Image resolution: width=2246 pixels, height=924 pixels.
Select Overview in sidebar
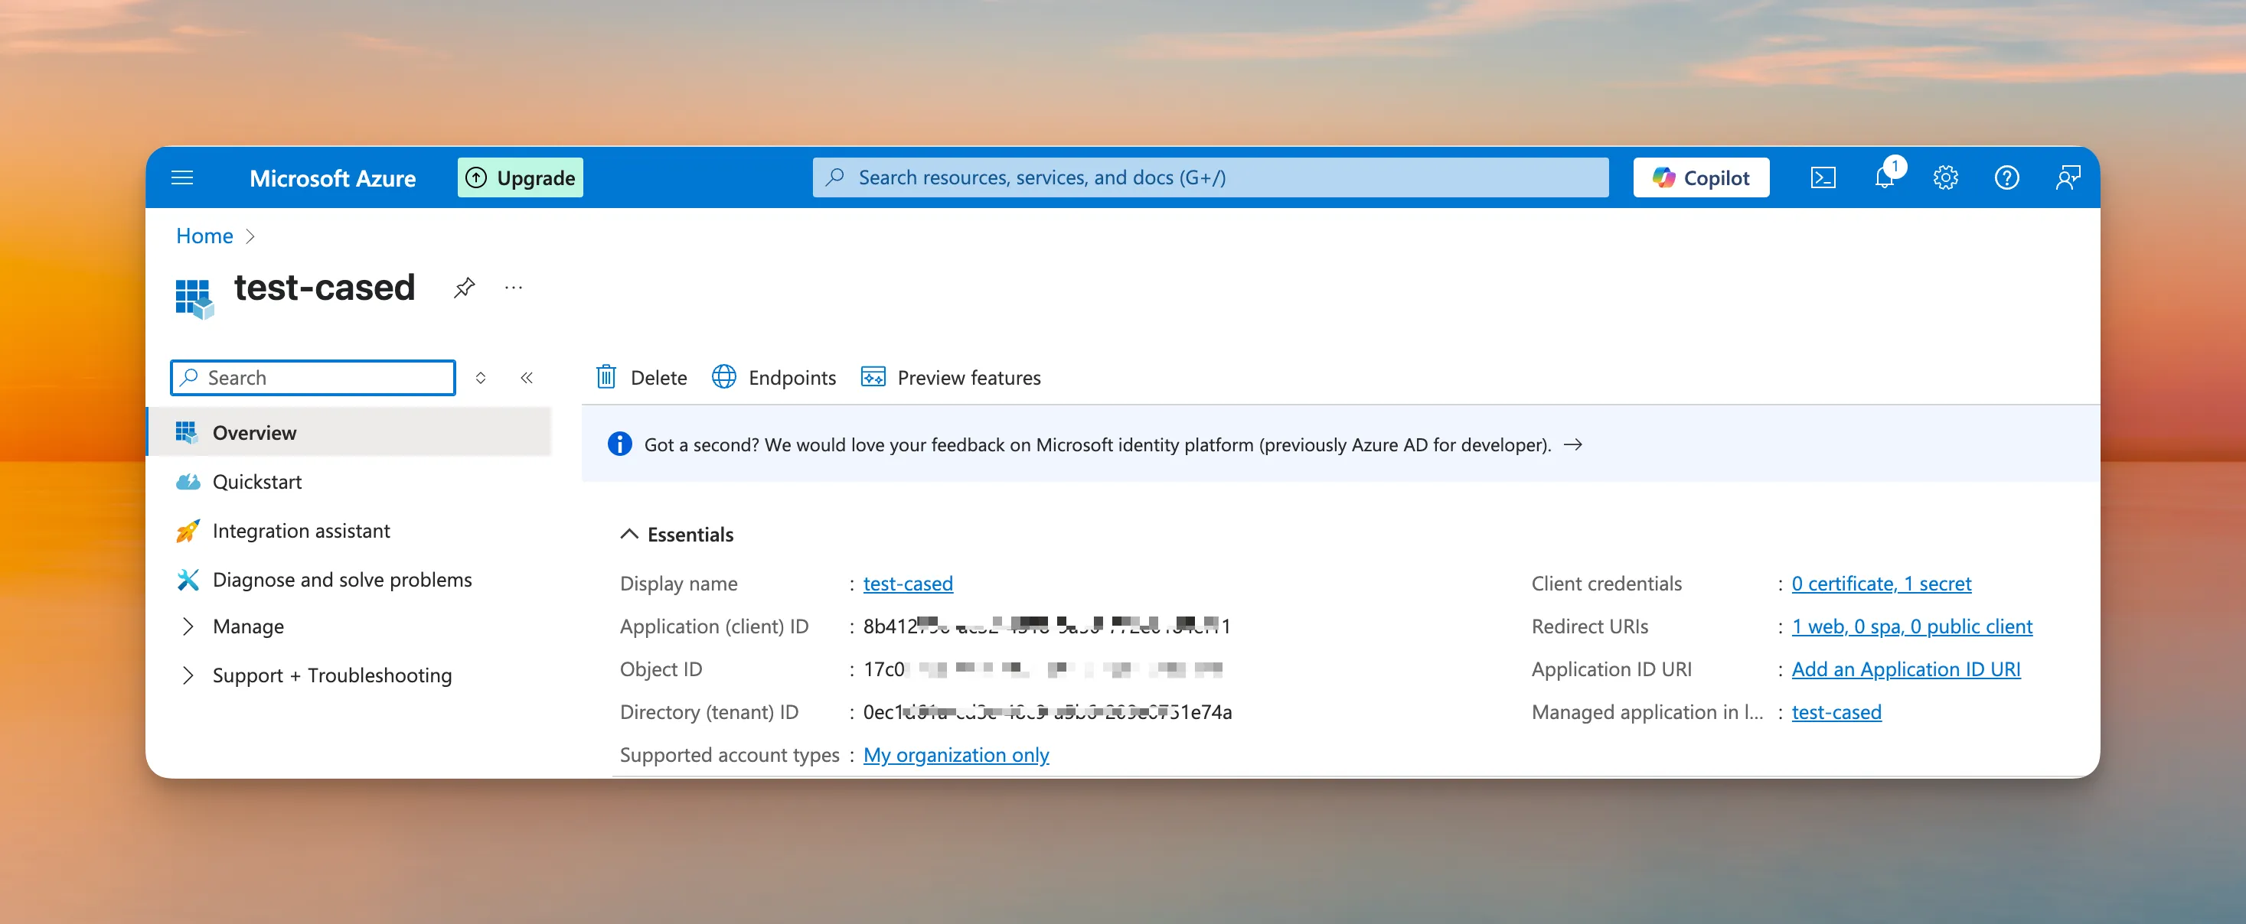click(349, 432)
